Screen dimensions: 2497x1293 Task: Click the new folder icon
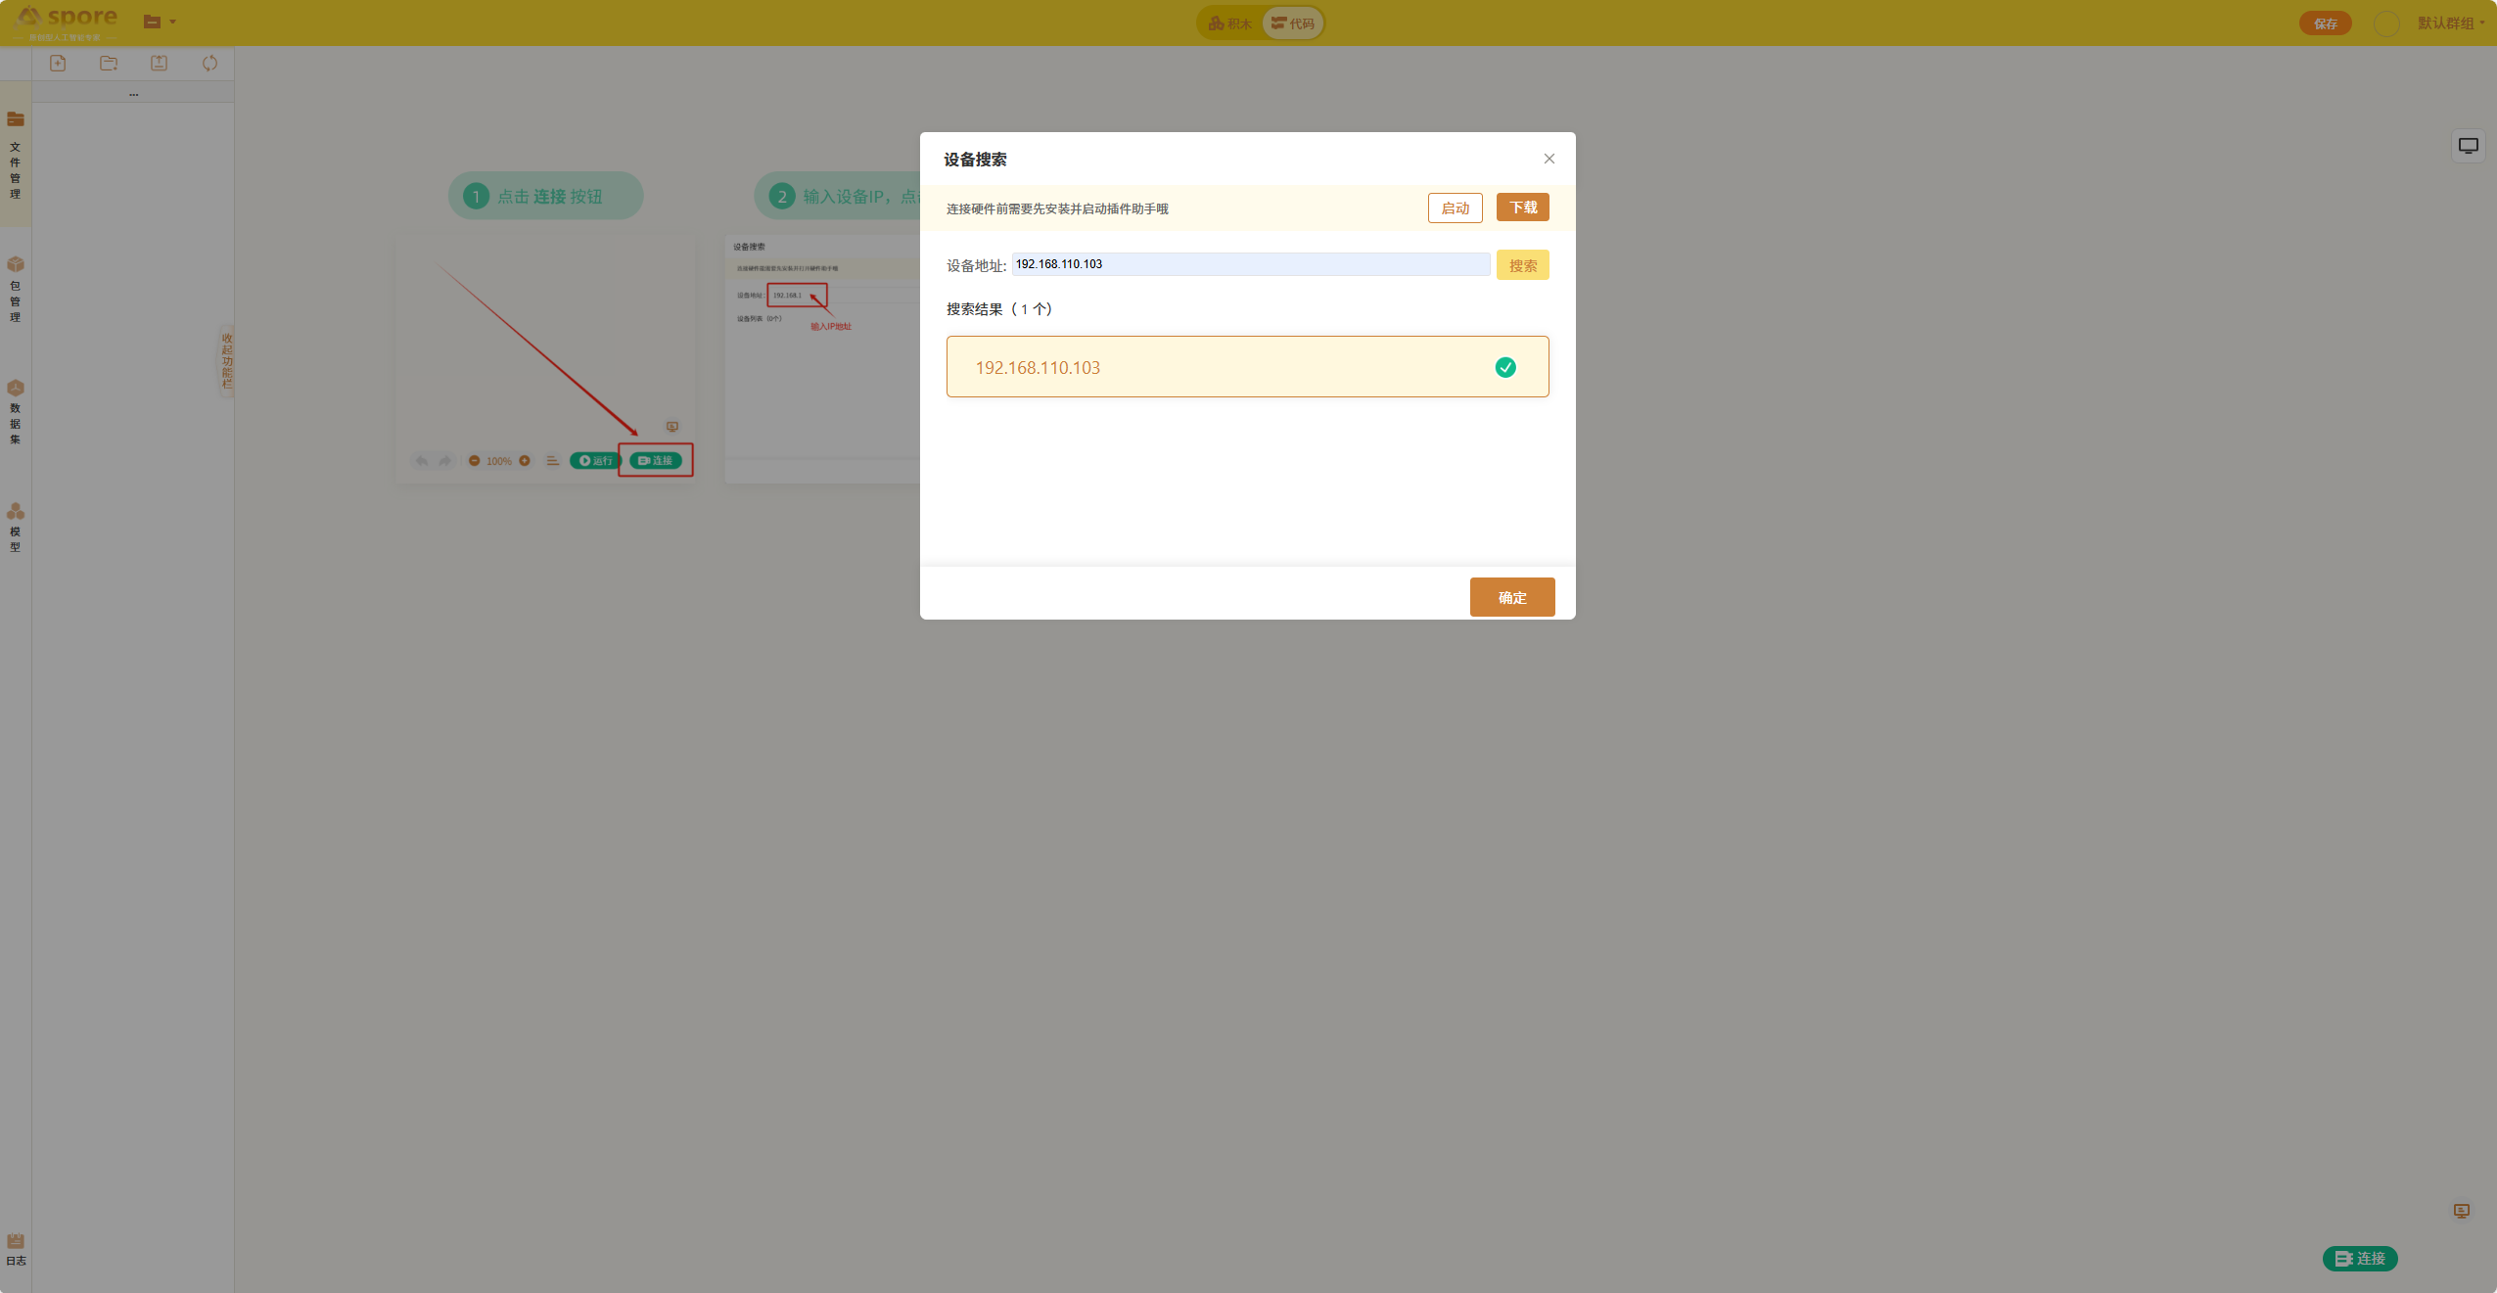[109, 64]
